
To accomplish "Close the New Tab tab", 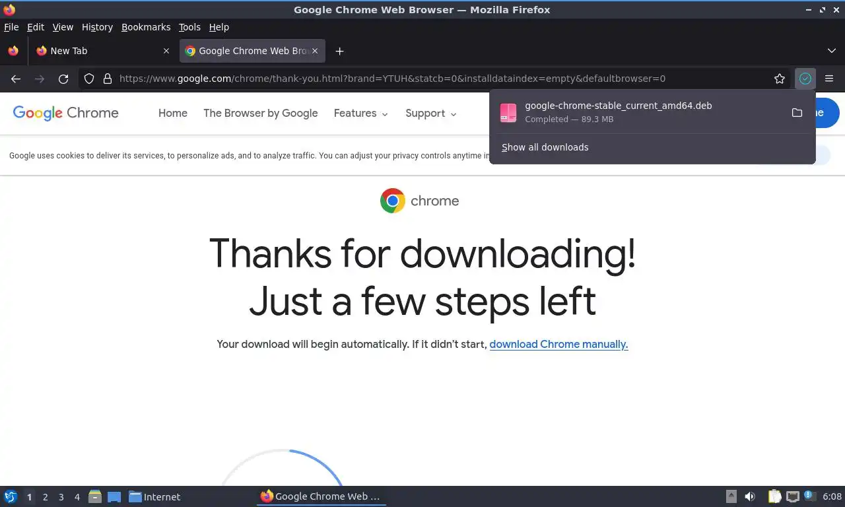I will click(x=166, y=51).
